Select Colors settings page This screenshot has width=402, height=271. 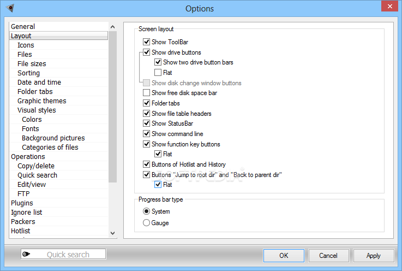[x=59, y=119]
